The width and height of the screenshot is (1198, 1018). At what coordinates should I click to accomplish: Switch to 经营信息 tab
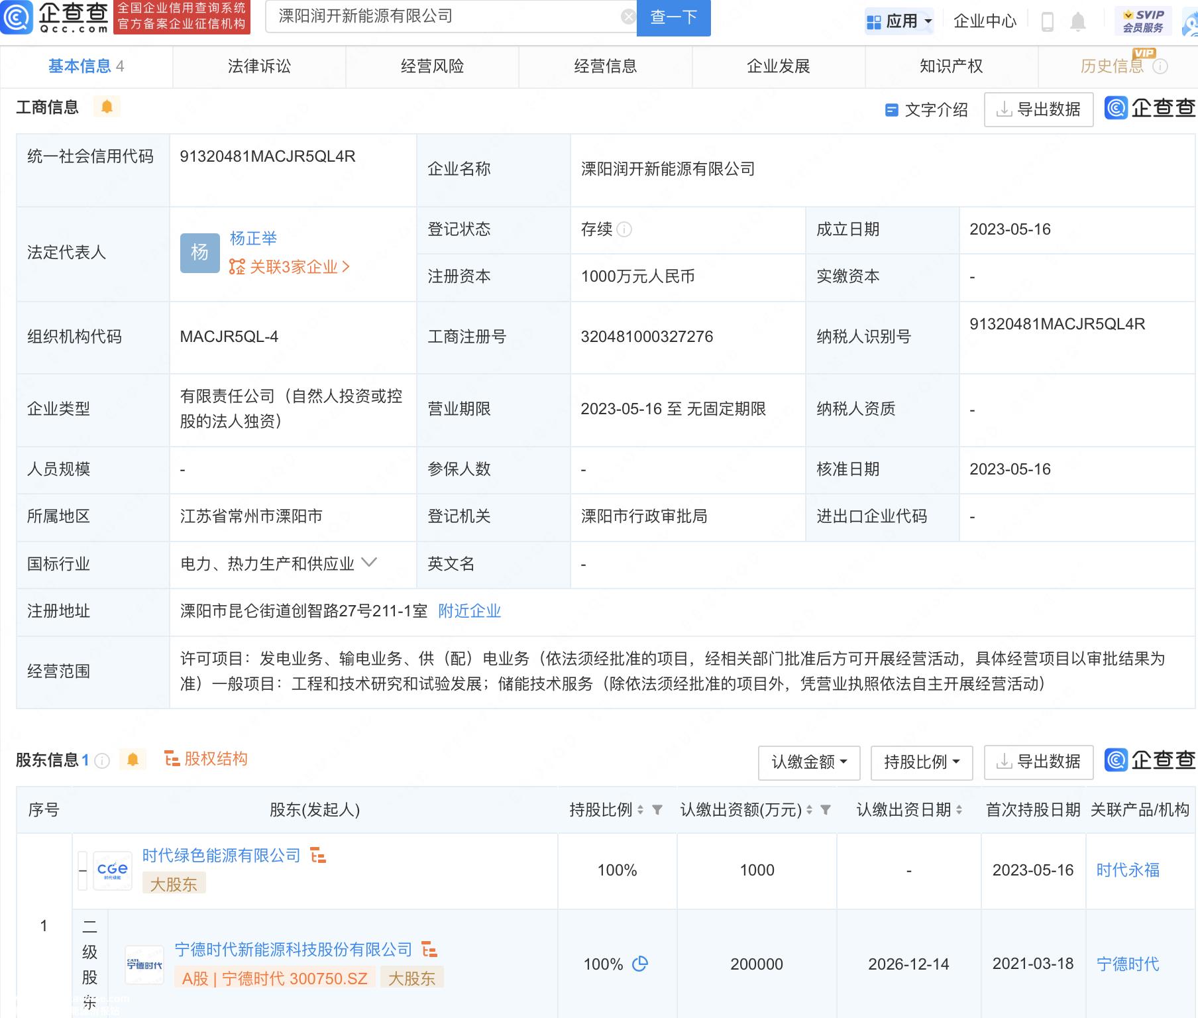pyautogui.click(x=605, y=66)
